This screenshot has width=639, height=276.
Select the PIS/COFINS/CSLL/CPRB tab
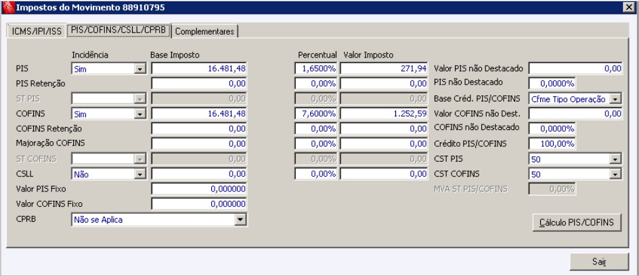tap(118, 30)
